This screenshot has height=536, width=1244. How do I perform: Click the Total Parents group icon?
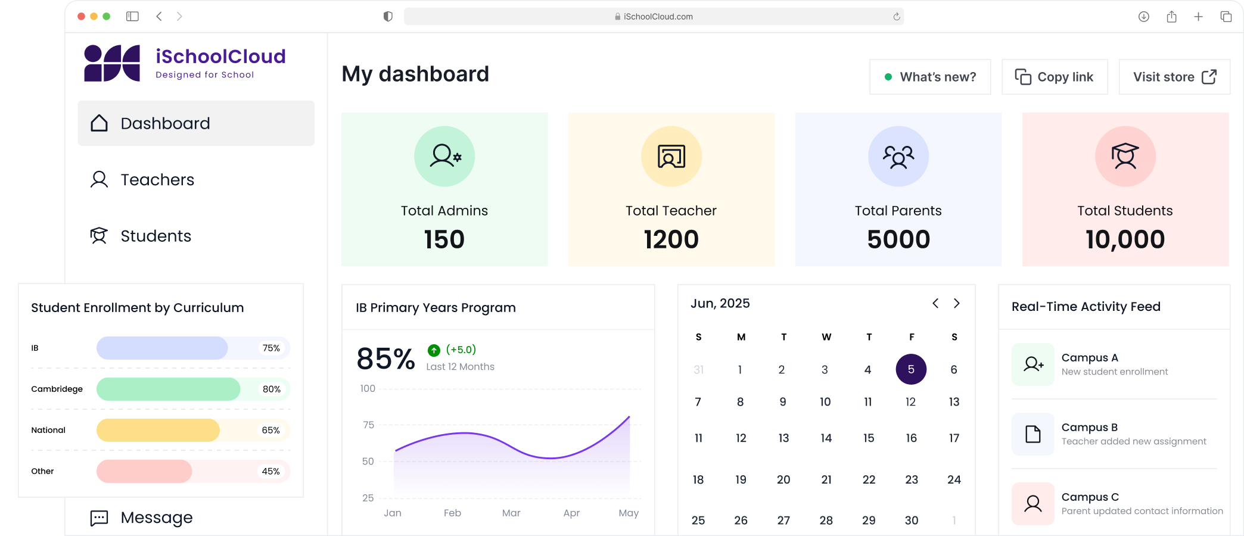click(x=898, y=157)
